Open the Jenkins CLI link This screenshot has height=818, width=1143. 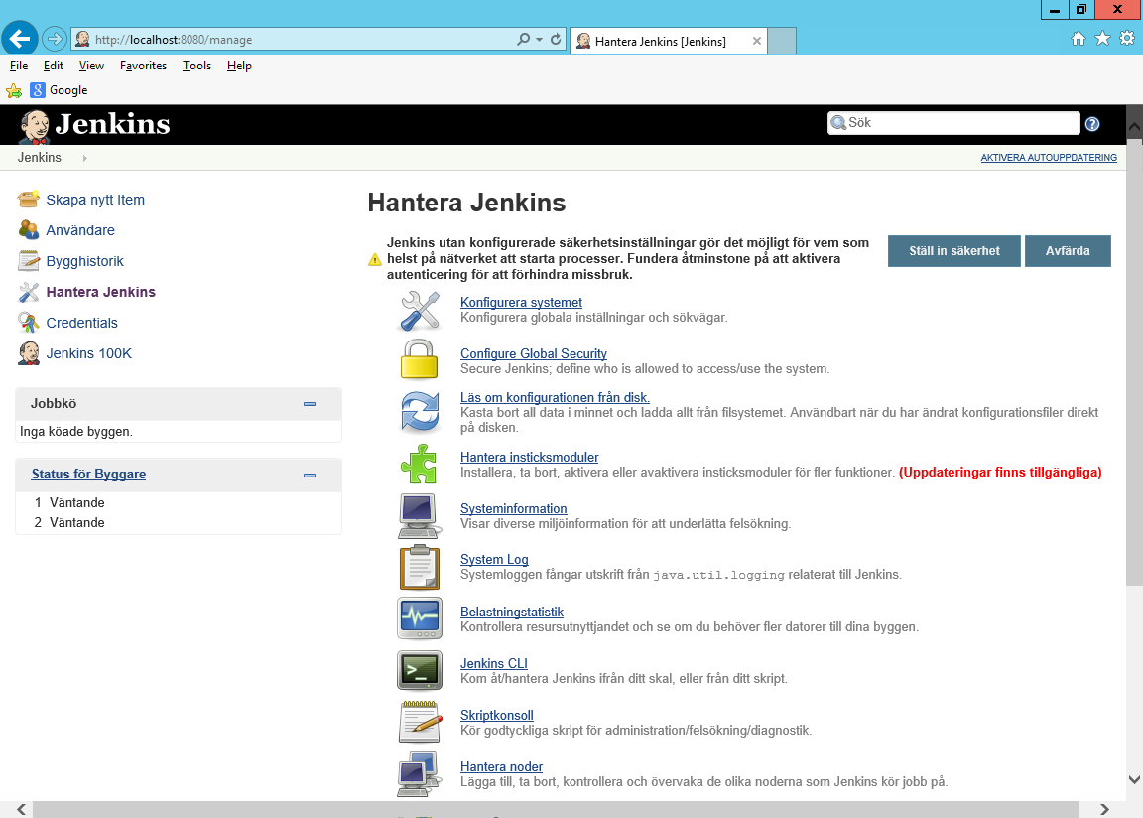(493, 663)
